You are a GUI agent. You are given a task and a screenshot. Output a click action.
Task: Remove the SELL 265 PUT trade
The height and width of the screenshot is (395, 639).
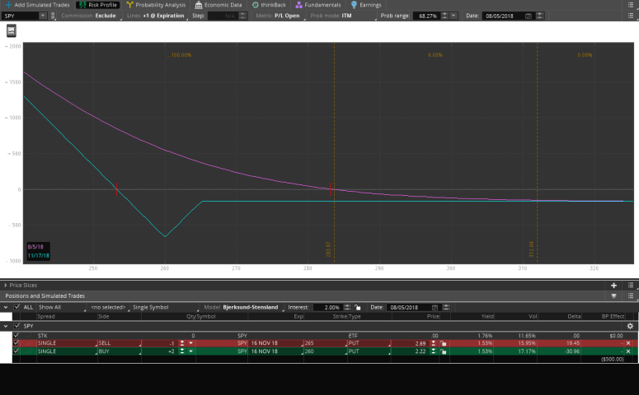(x=628, y=342)
